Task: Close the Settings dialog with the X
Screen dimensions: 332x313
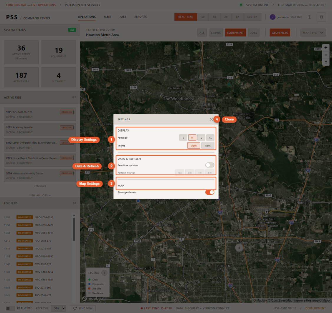Action: (211, 119)
